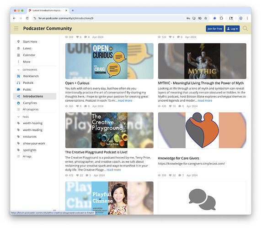
Task: Open a new browser tab
Action: 73,10
